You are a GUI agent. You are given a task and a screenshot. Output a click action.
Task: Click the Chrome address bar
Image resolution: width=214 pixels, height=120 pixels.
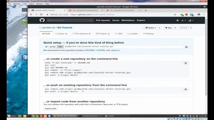point(109,15)
